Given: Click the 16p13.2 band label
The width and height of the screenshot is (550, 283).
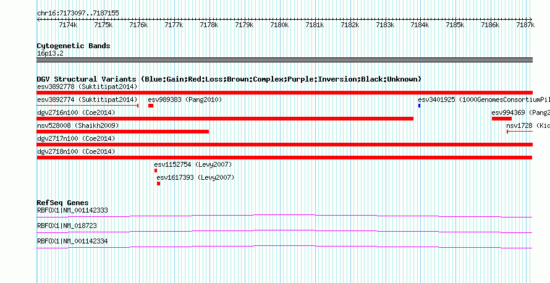Looking at the screenshot, I should (x=50, y=54).
